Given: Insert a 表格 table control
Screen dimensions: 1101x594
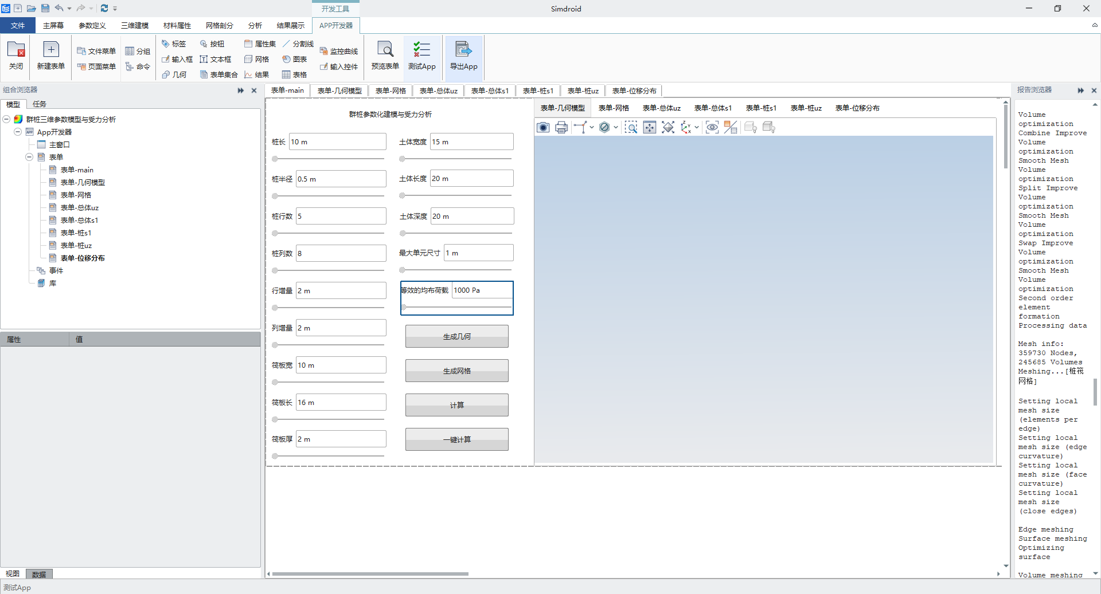Looking at the screenshot, I should click(x=295, y=74).
